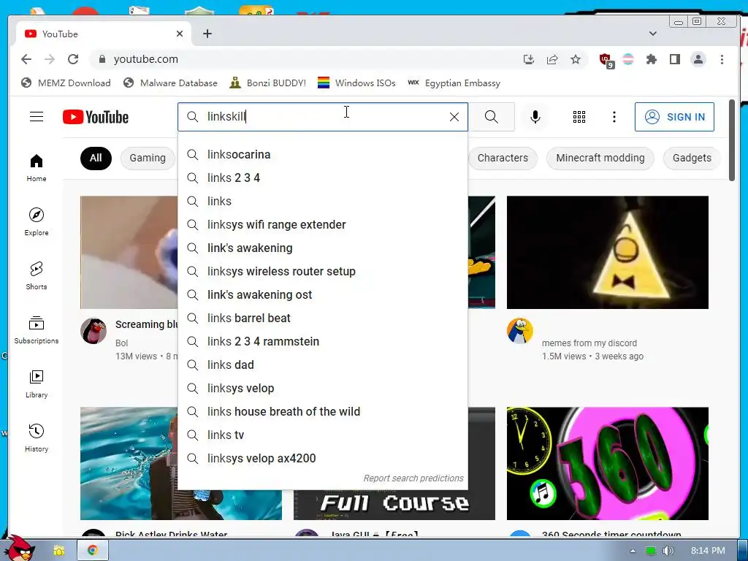Click the install app icon in address bar

coord(529,59)
